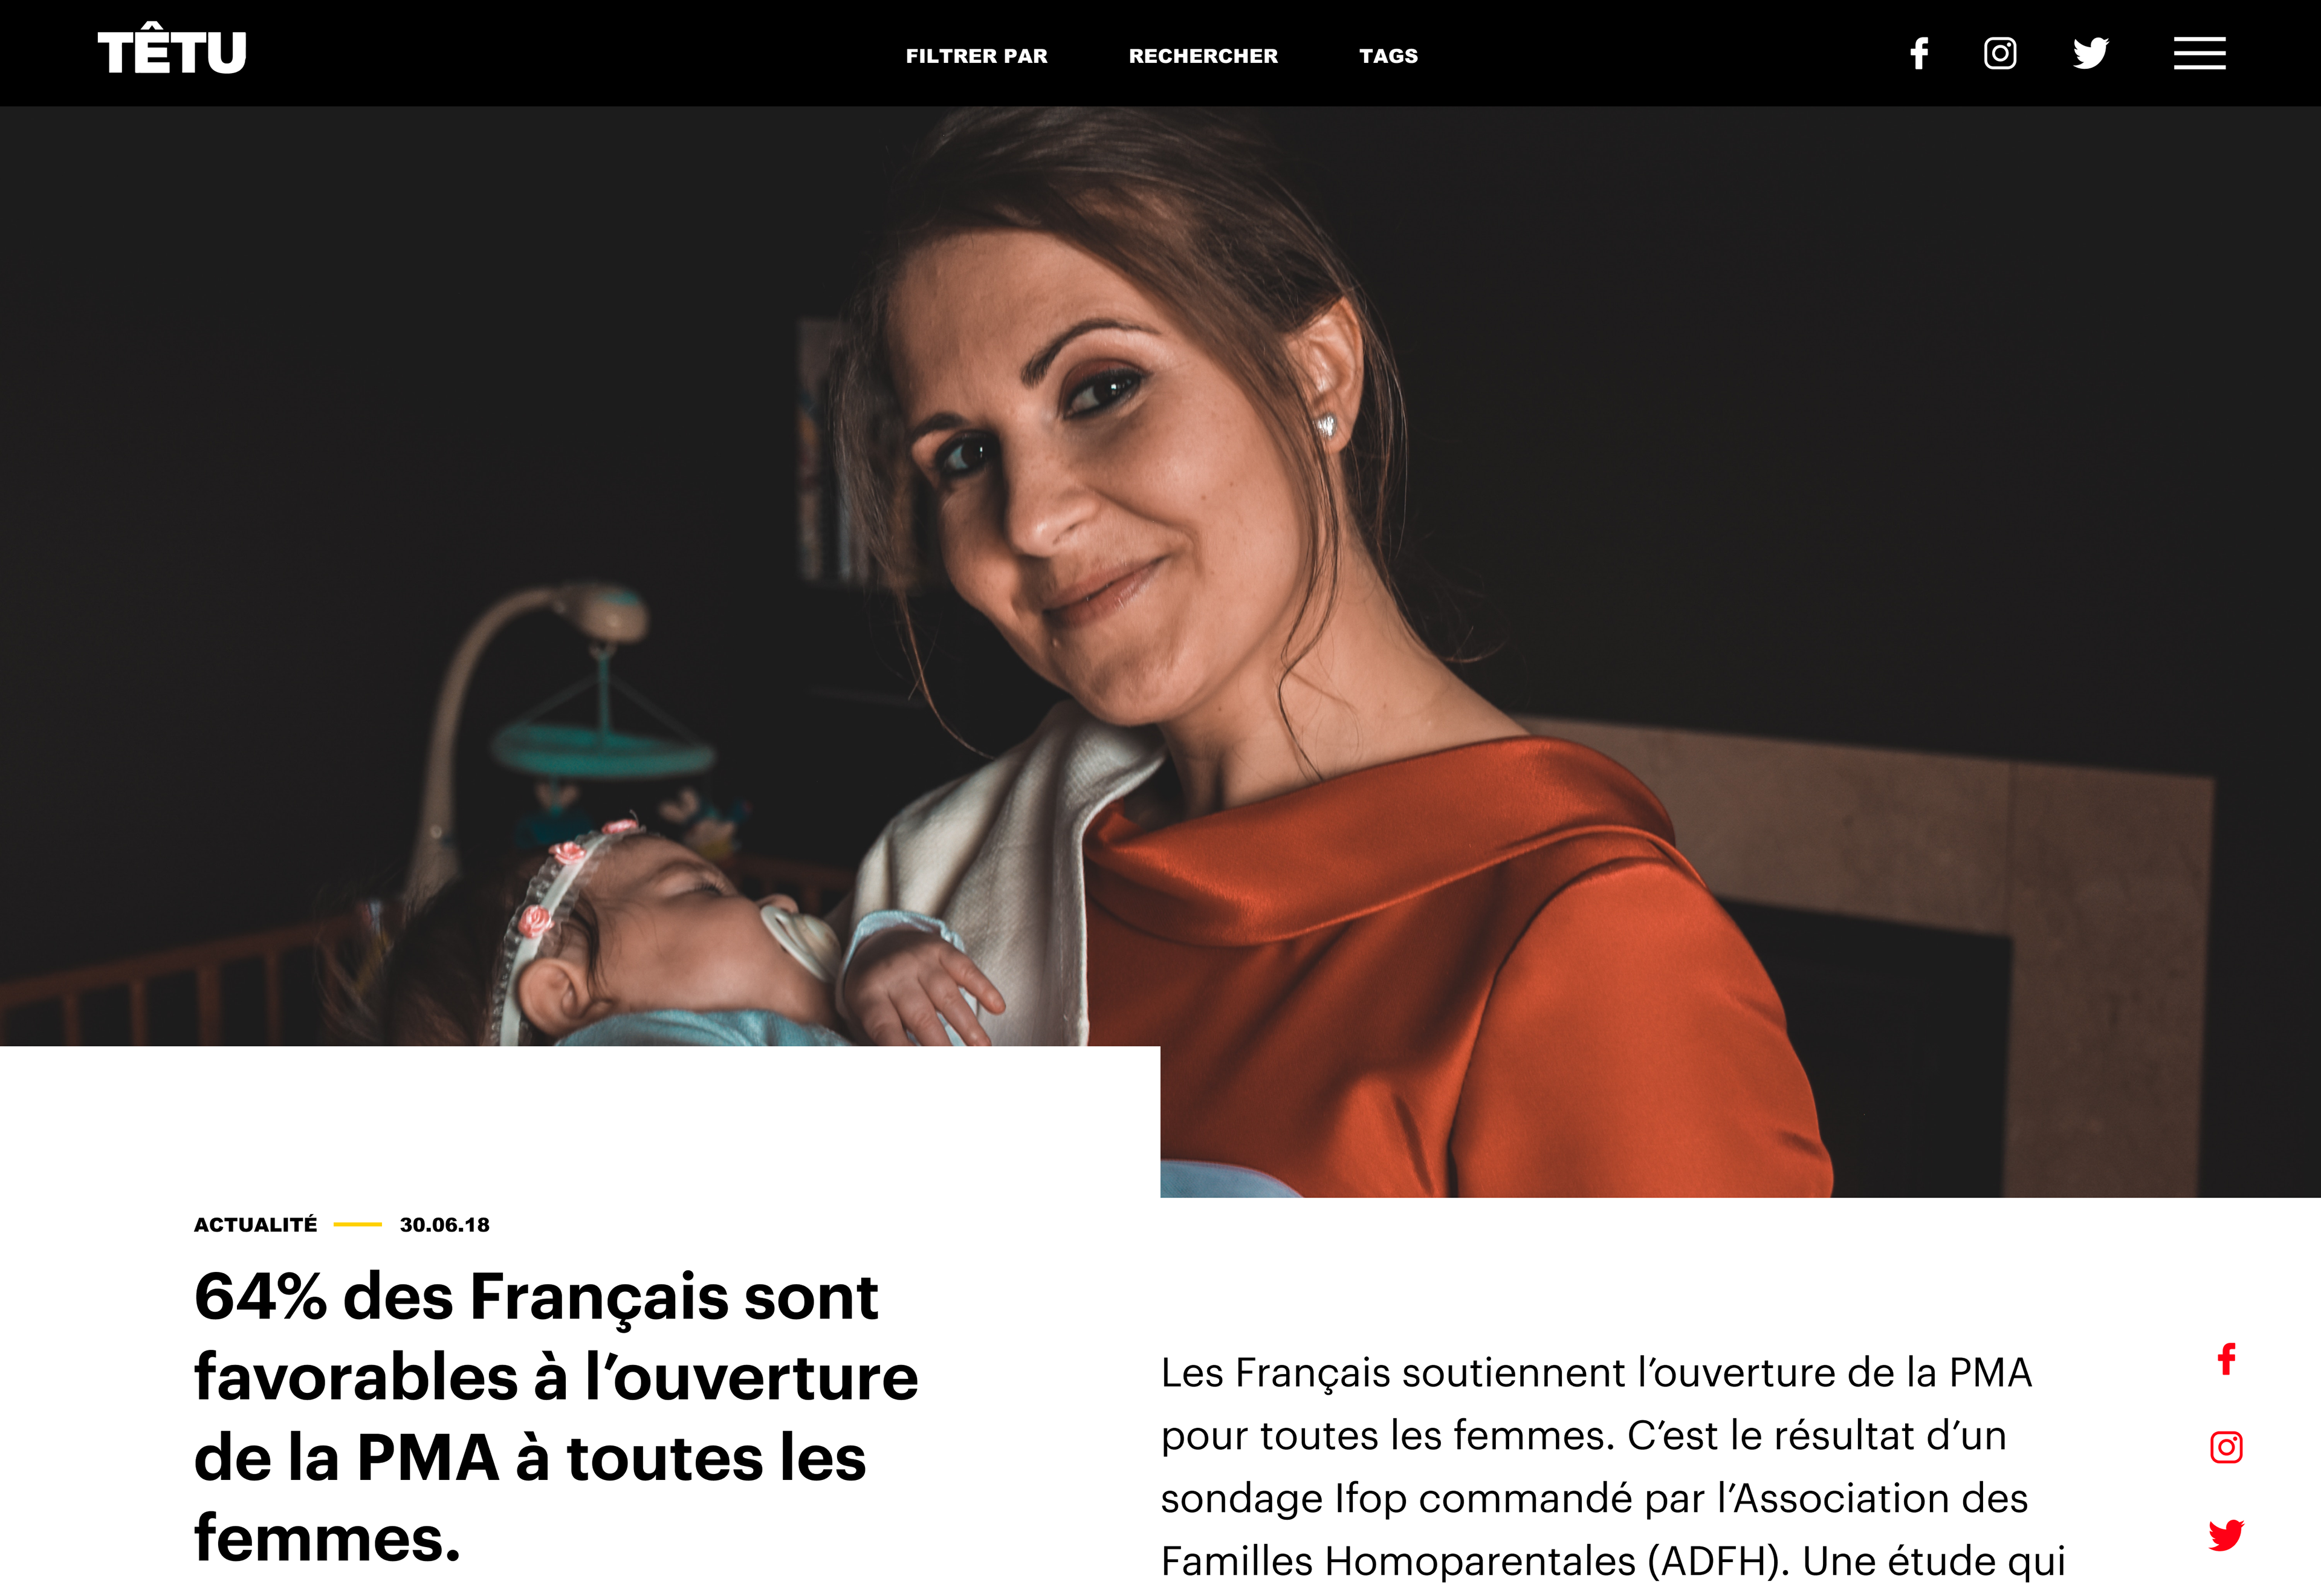Select the ACTUALITÉ category label
This screenshot has width=2321, height=1596.
pos(255,1224)
